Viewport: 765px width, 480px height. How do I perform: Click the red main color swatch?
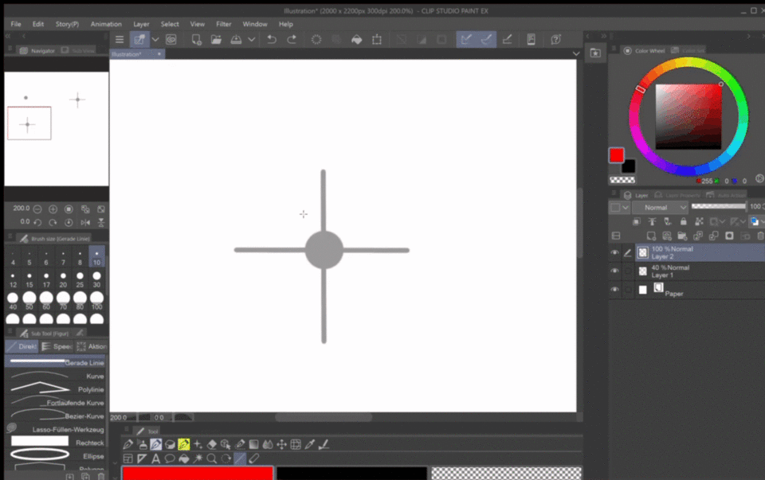(616, 154)
